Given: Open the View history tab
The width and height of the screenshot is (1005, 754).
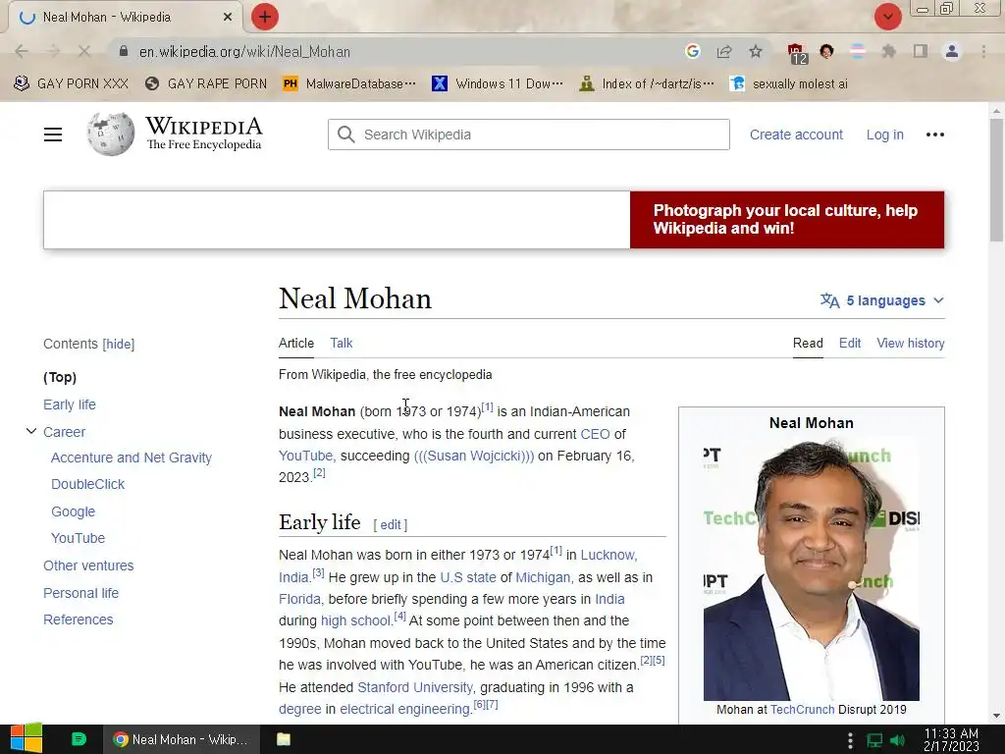Looking at the screenshot, I should click(x=911, y=343).
